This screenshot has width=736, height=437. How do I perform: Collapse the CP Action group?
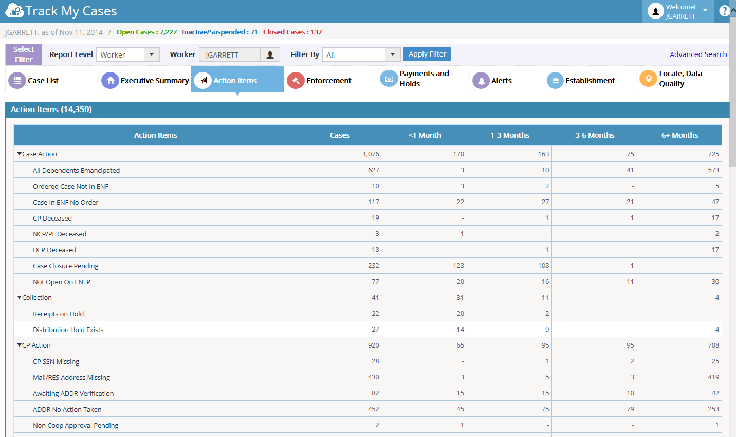coord(20,345)
